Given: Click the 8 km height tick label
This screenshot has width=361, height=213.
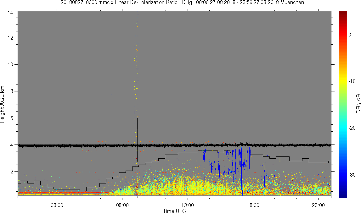Looking at the screenshot, I should pyautogui.click(x=12, y=91).
